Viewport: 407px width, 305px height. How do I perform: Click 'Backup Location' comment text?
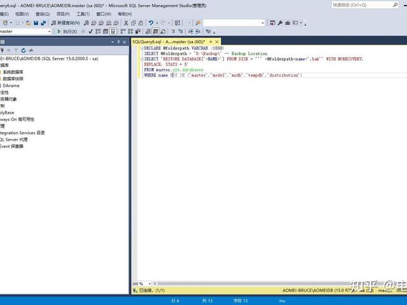click(x=249, y=54)
